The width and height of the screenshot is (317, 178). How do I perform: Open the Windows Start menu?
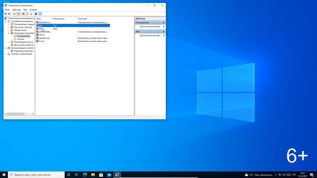(4, 175)
